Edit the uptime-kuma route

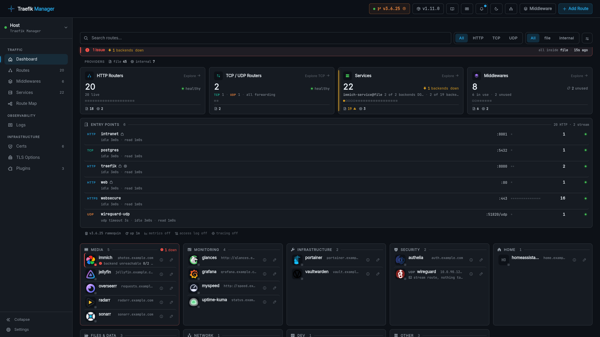click(275, 302)
